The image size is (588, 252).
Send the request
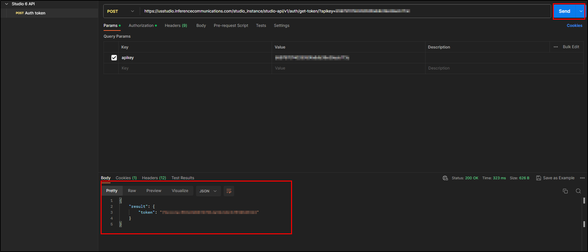[x=565, y=11]
